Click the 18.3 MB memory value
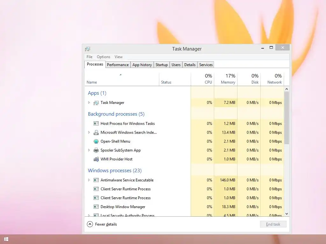 point(229,207)
